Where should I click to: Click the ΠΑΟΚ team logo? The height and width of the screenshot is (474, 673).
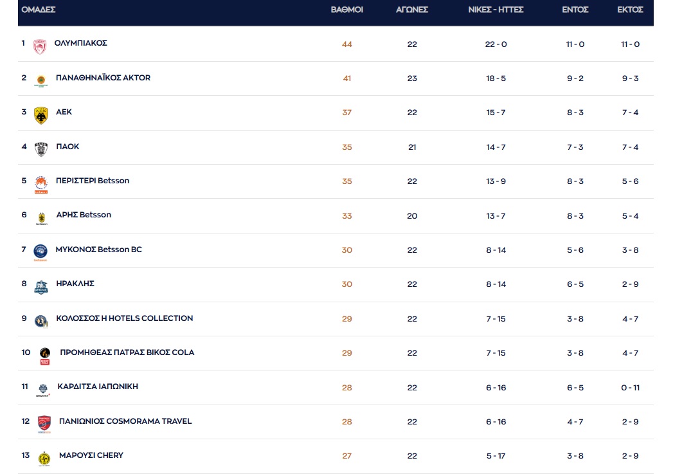[40, 149]
